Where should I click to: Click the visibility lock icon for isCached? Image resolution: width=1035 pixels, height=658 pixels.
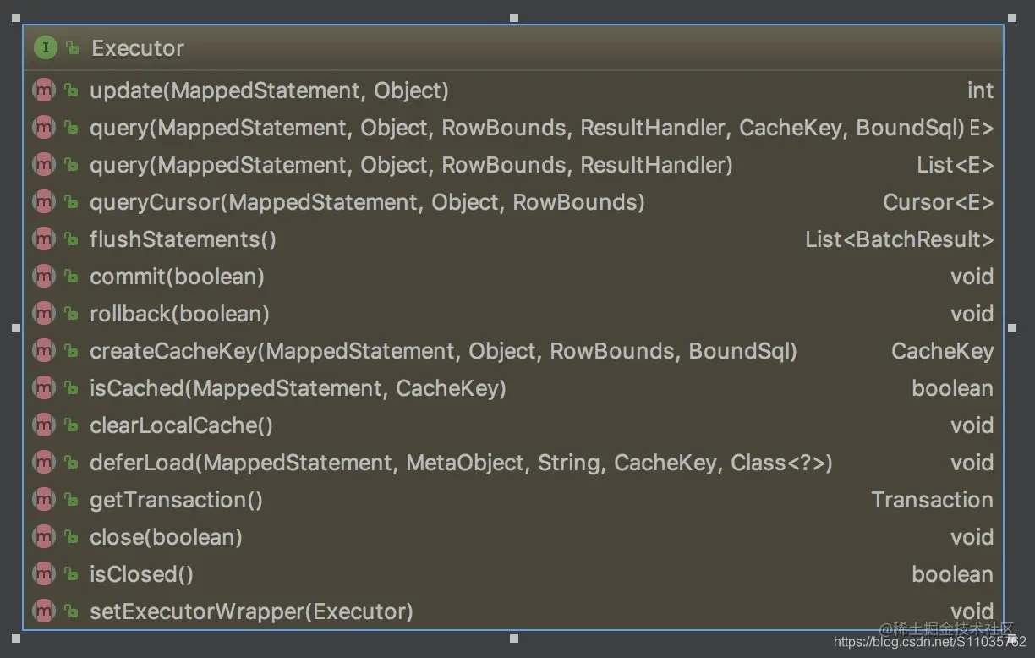72,388
